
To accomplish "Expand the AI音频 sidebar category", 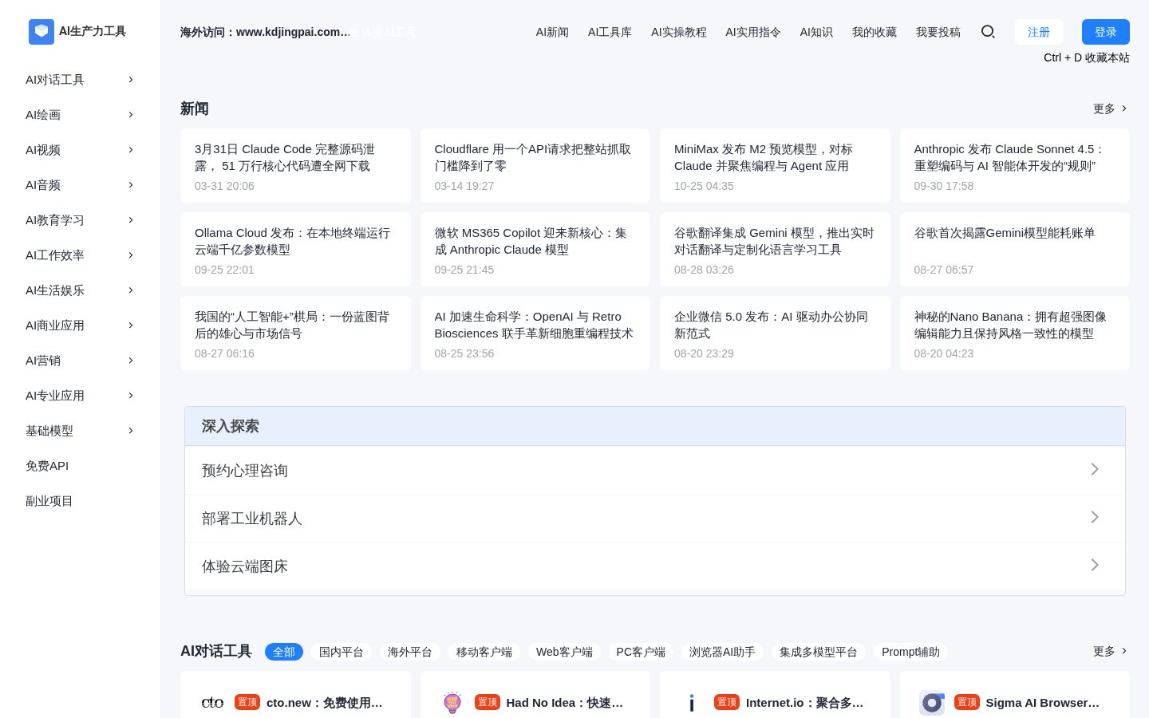I will [x=80, y=185].
